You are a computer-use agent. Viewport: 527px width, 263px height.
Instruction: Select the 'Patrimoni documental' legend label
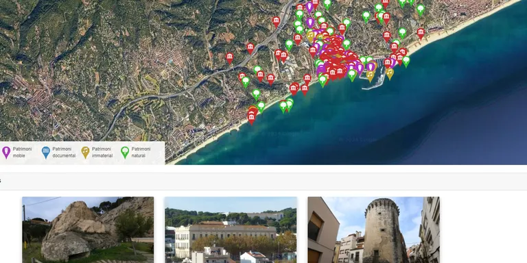tap(64, 152)
